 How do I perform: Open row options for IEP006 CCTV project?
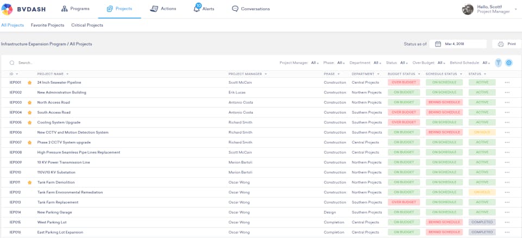tap(507, 133)
